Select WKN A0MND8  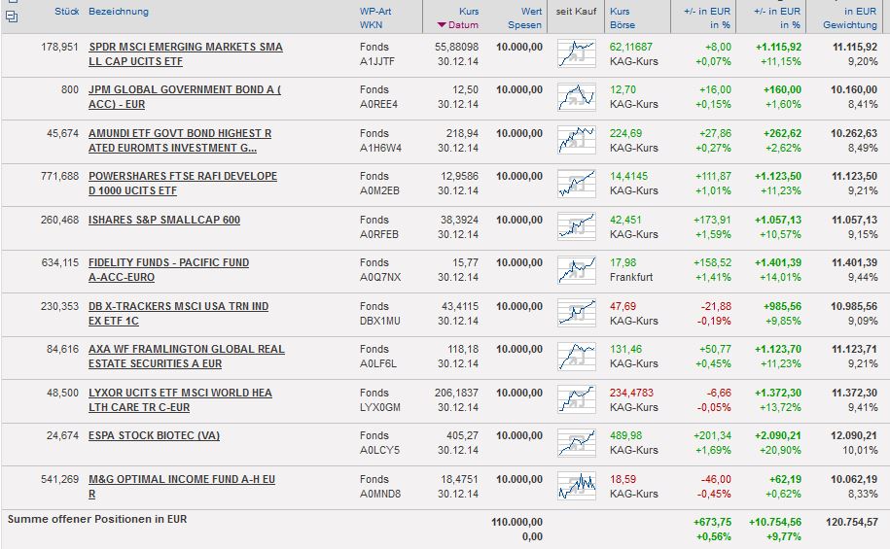379,494
